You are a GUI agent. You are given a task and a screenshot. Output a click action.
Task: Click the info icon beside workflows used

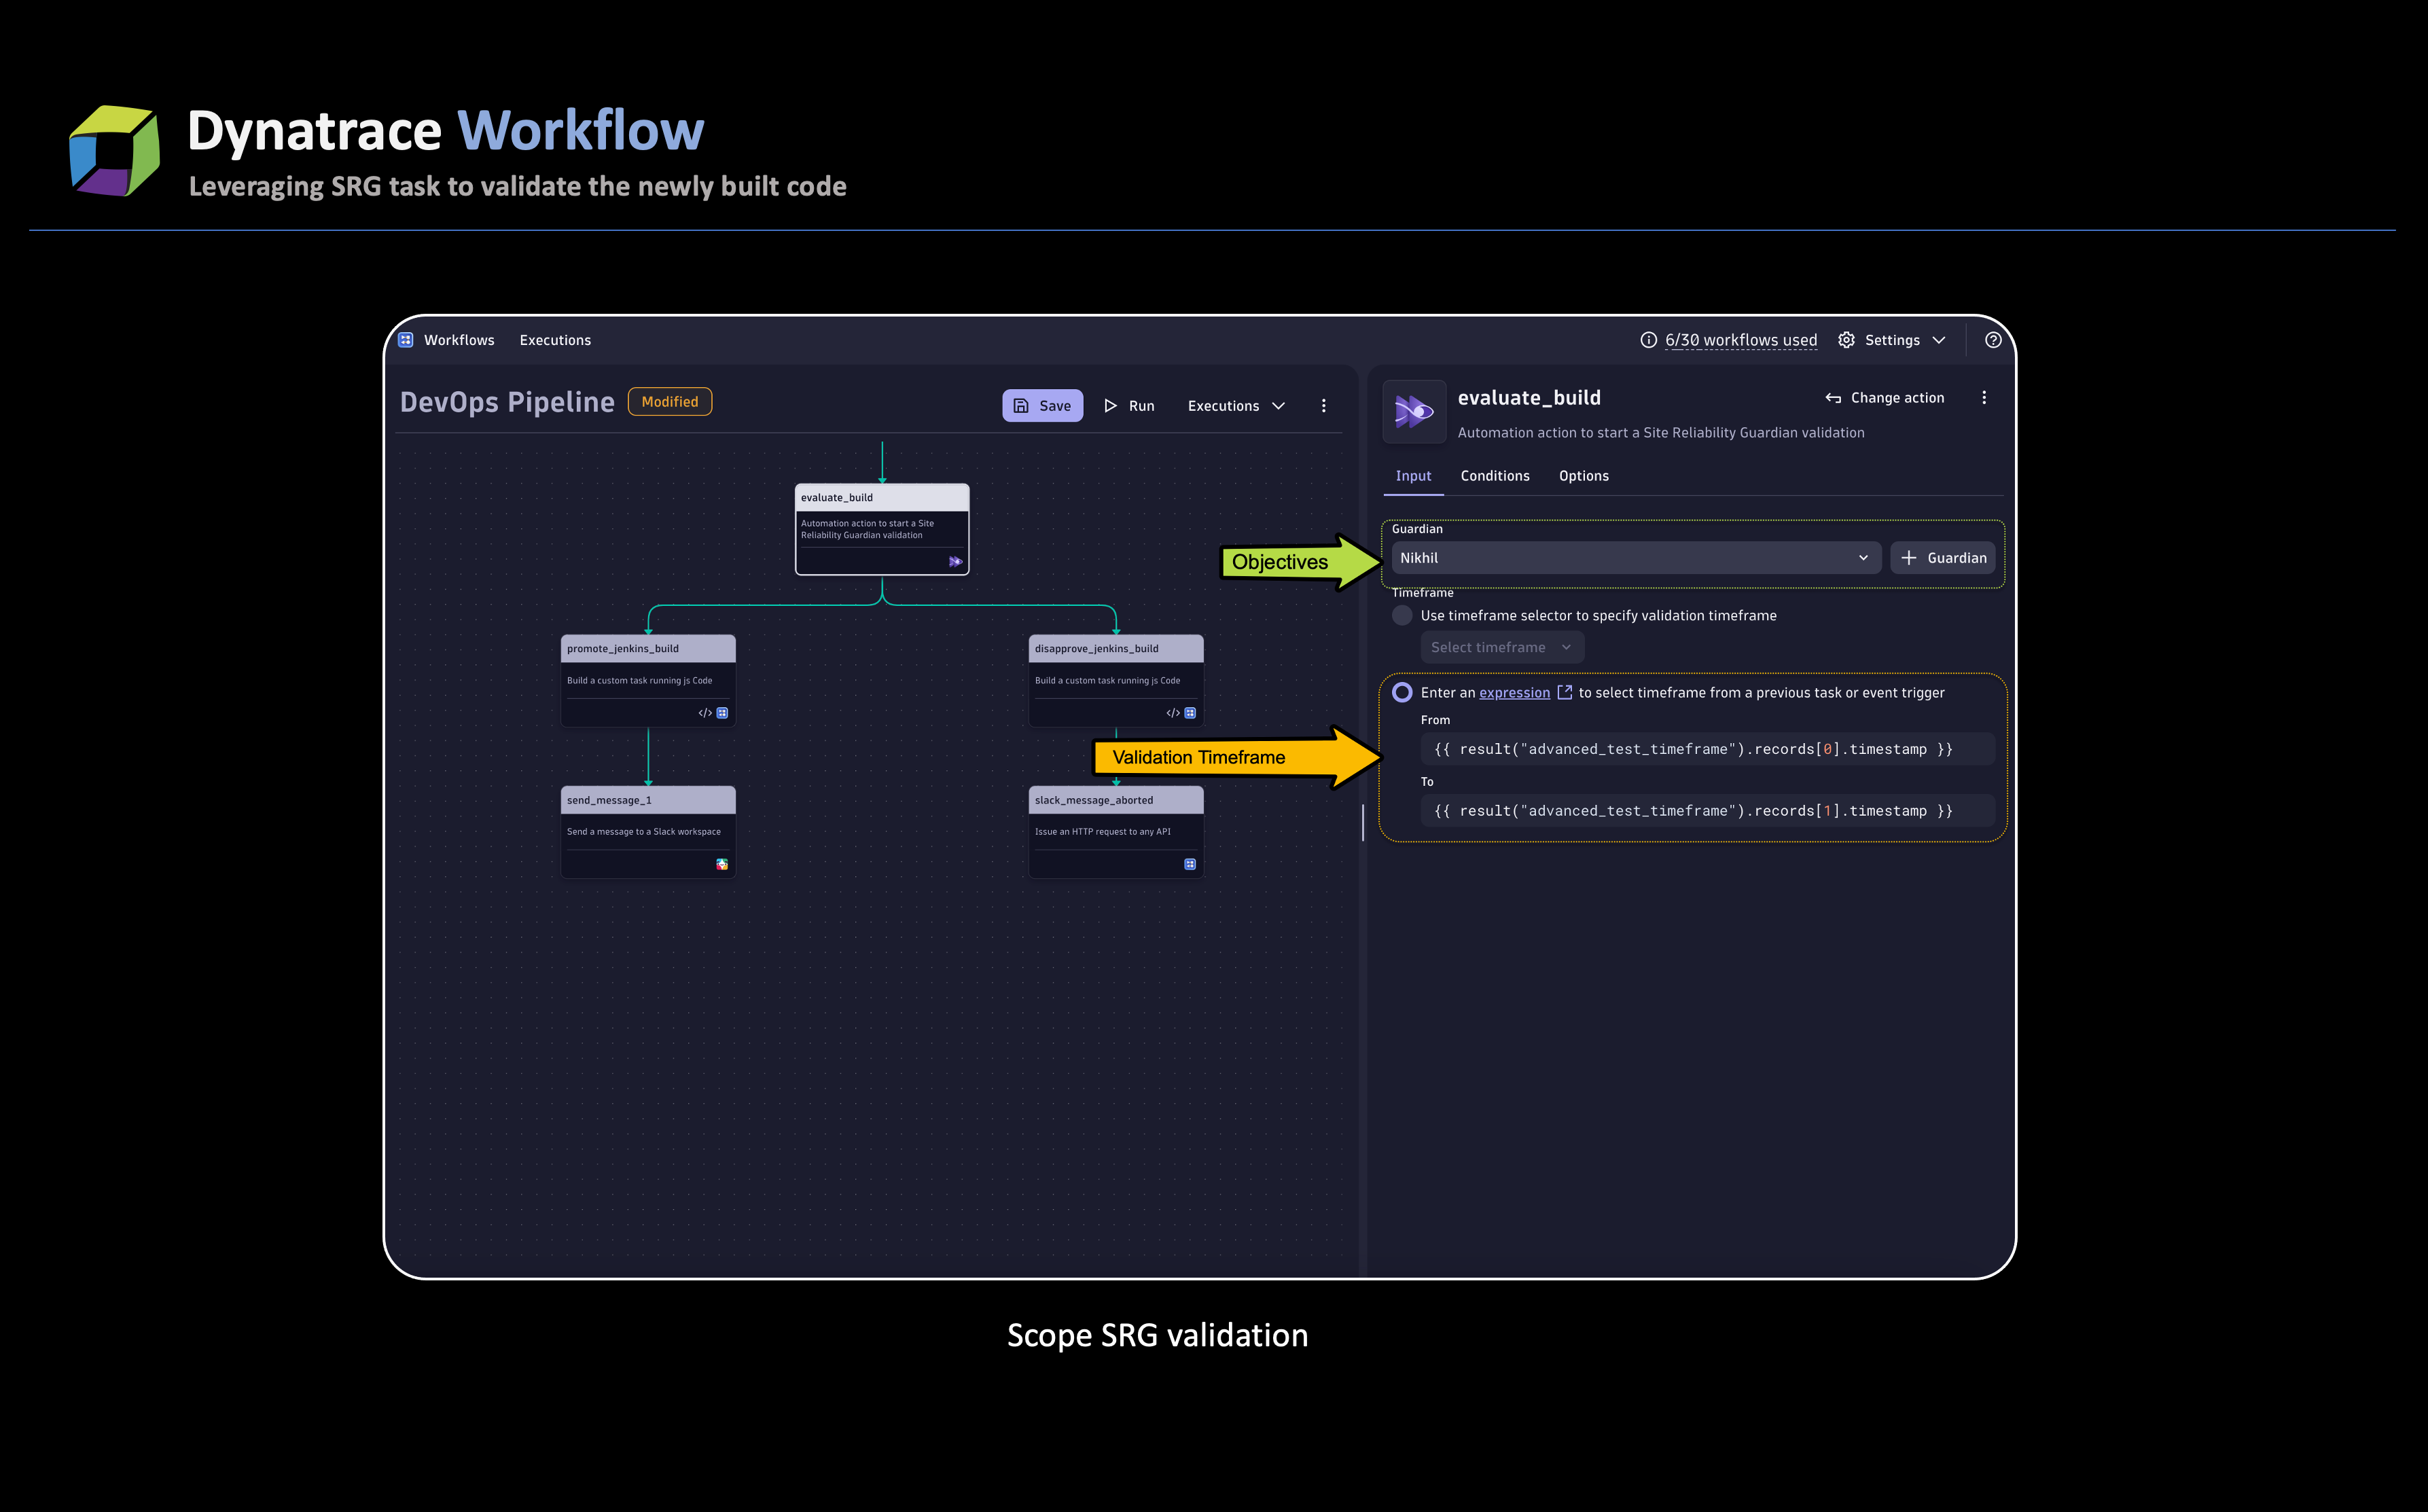[x=1649, y=340]
